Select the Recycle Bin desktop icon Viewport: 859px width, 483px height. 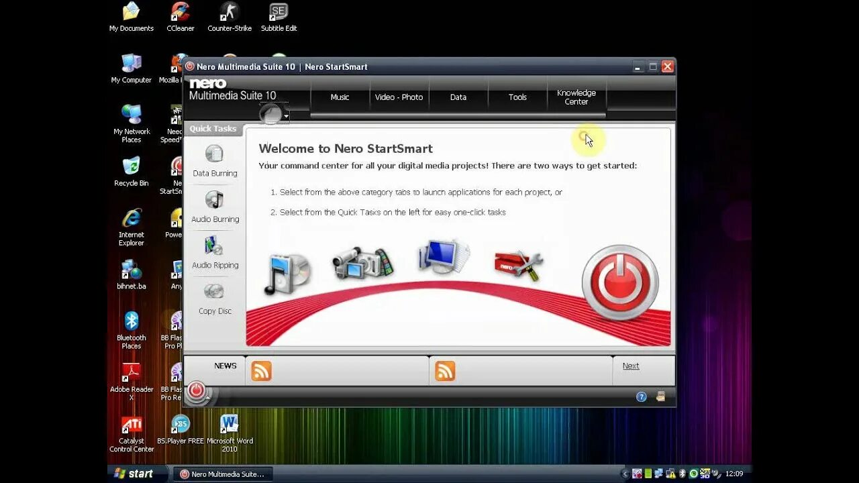[132, 172]
